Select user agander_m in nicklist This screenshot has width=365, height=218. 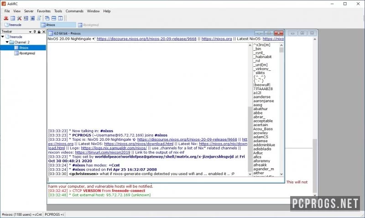click(x=264, y=169)
